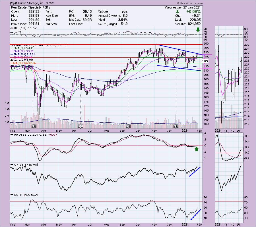The height and width of the screenshot is (227, 256).
Task: Click the green up triangle beside +0.09%
Action: pos(177,12)
